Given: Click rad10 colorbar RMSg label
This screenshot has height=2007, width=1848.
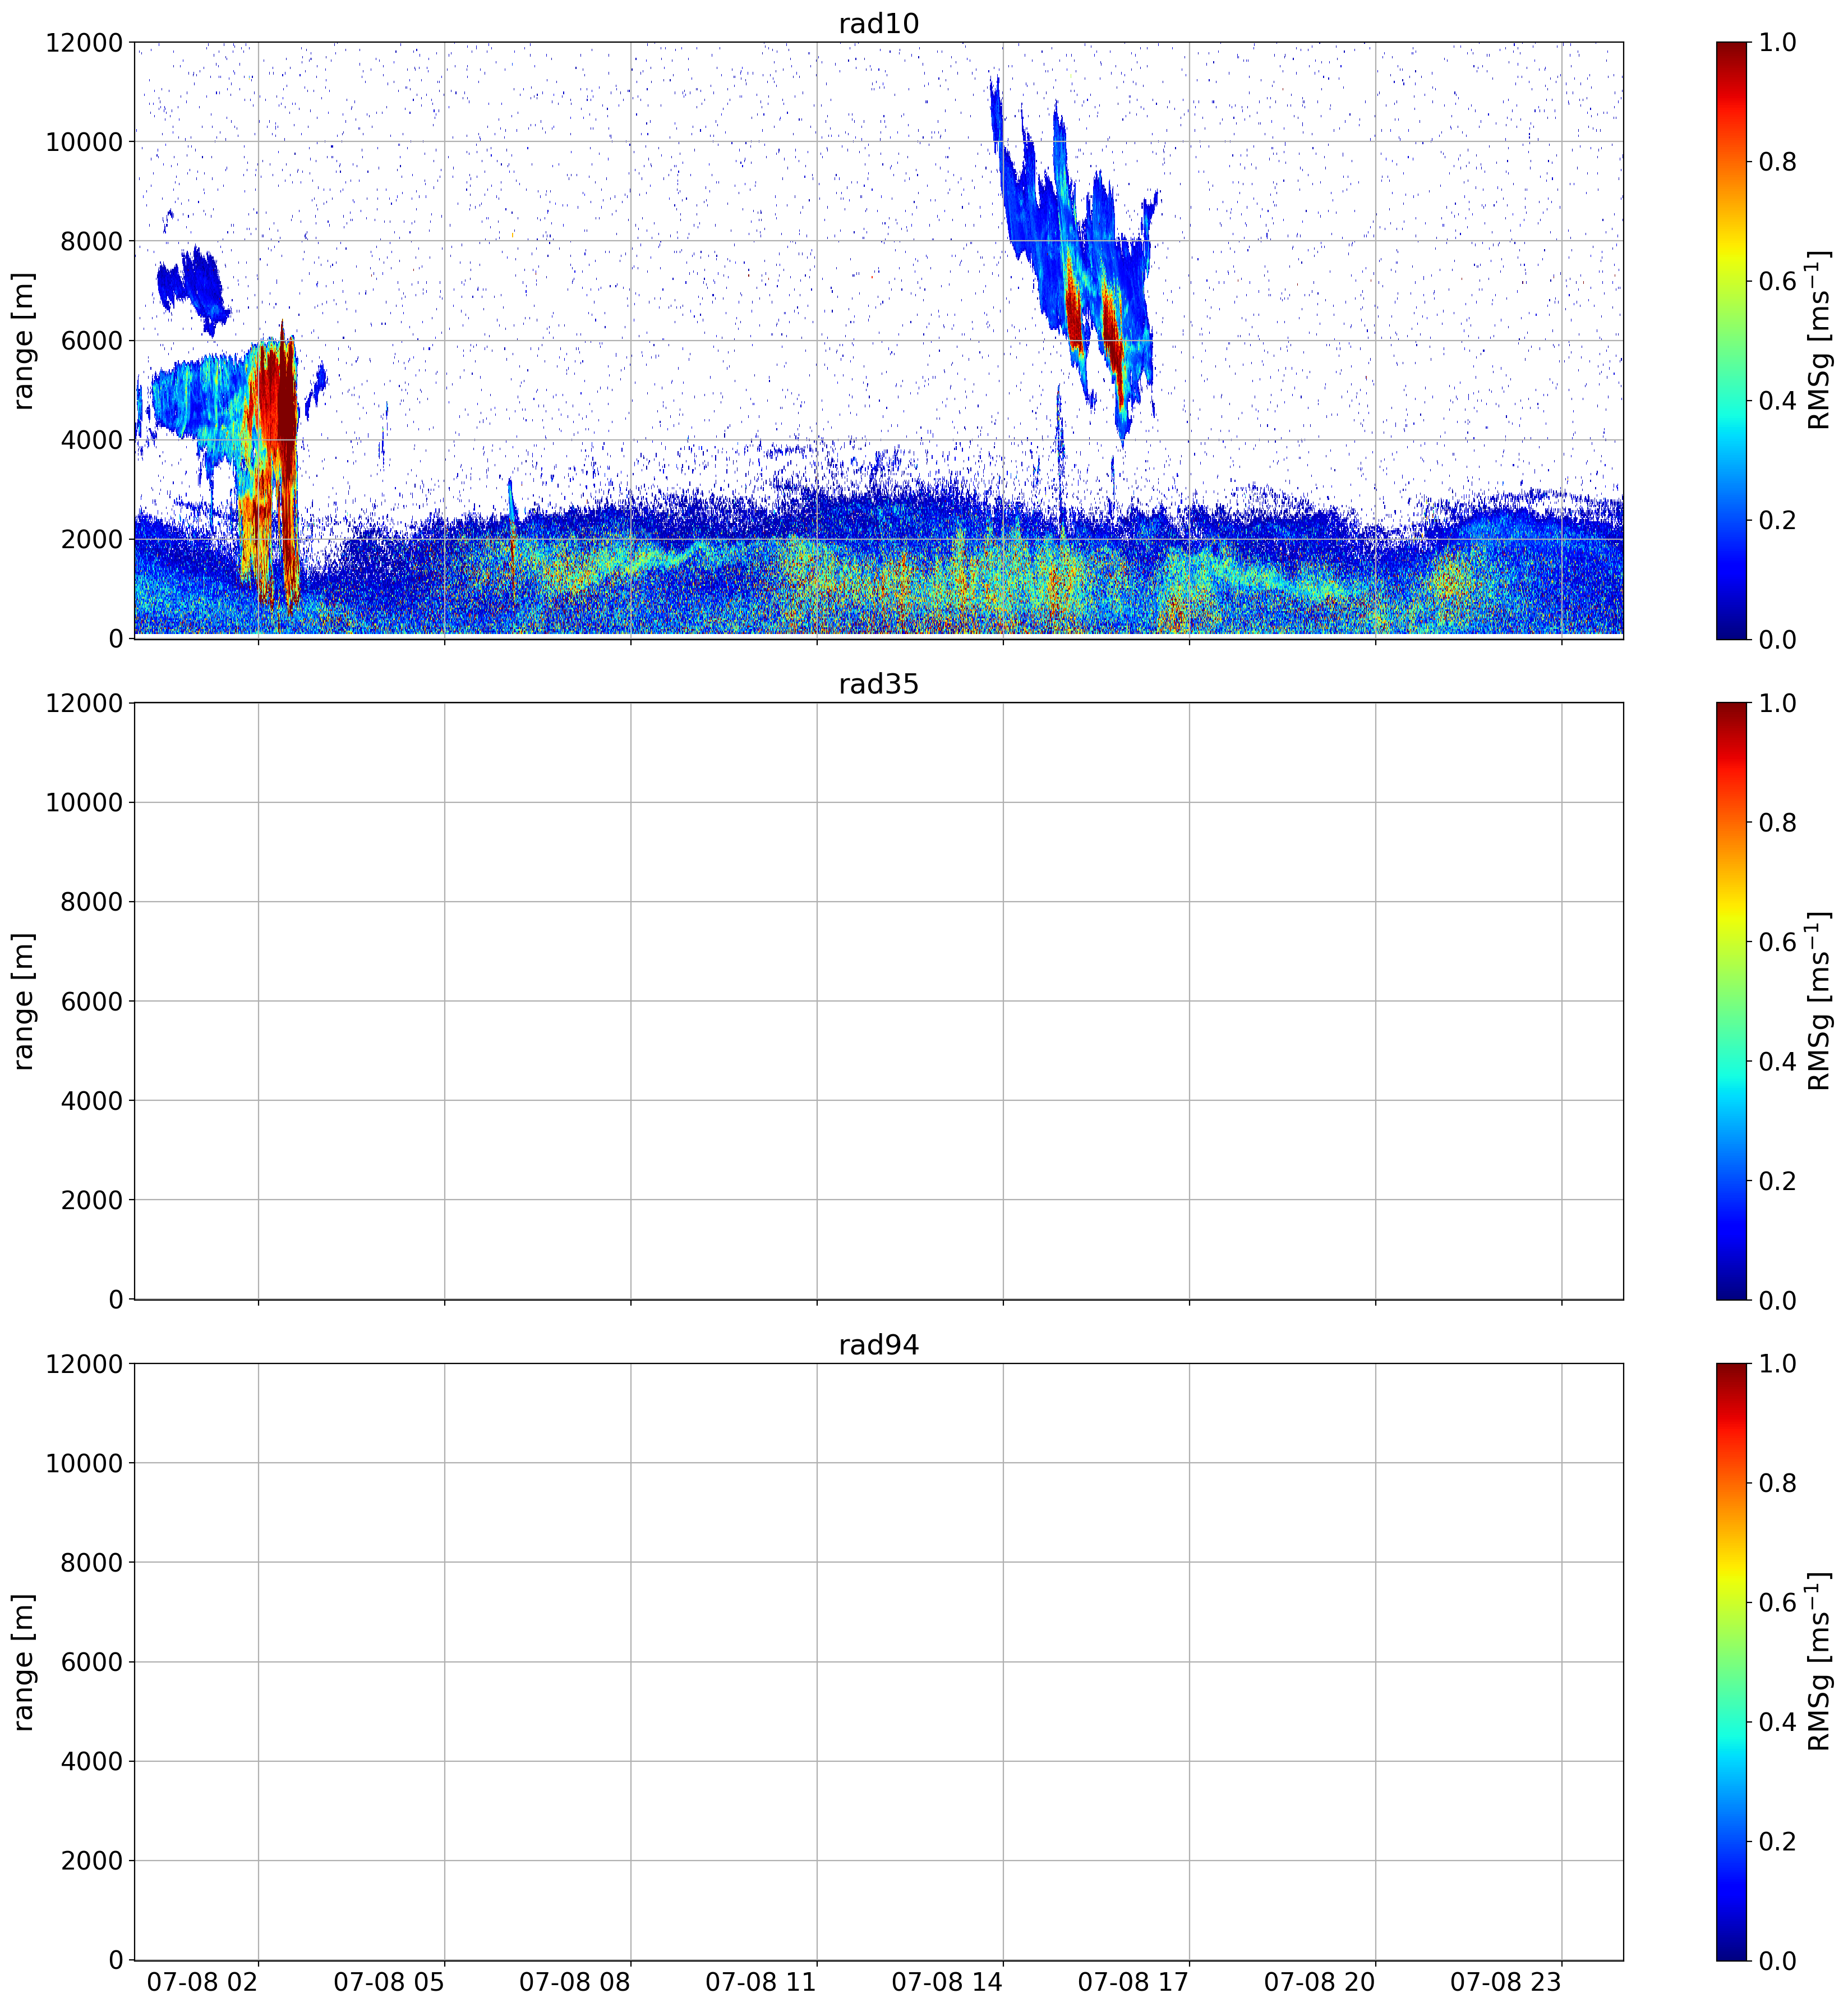Looking at the screenshot, I should (x=1819, y=340).
